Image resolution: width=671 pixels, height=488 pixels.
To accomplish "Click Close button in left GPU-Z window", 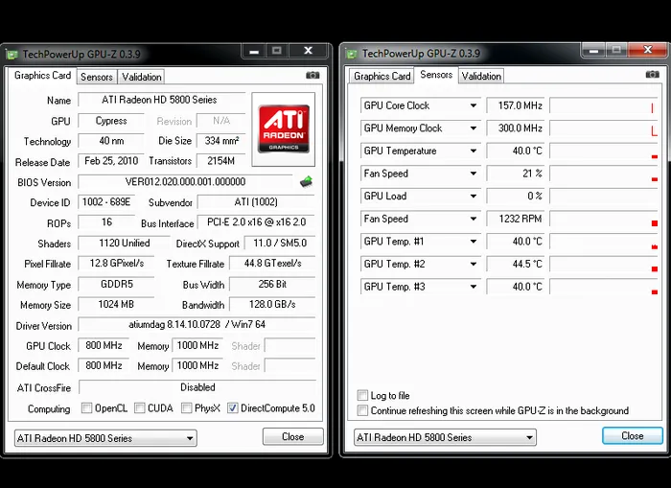I will point(293,436).
